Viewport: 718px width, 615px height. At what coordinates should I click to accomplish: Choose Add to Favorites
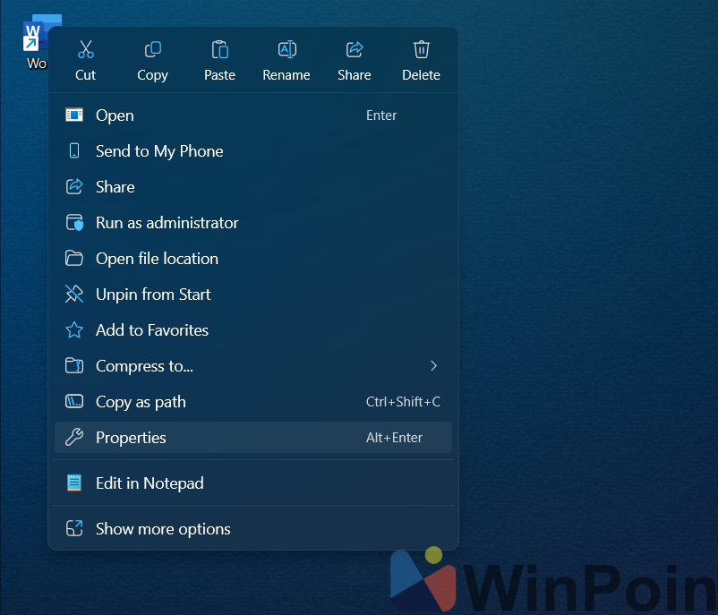[253, 329]
